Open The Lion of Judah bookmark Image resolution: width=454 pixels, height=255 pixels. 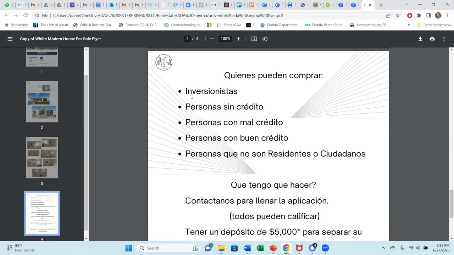(51, 25)
